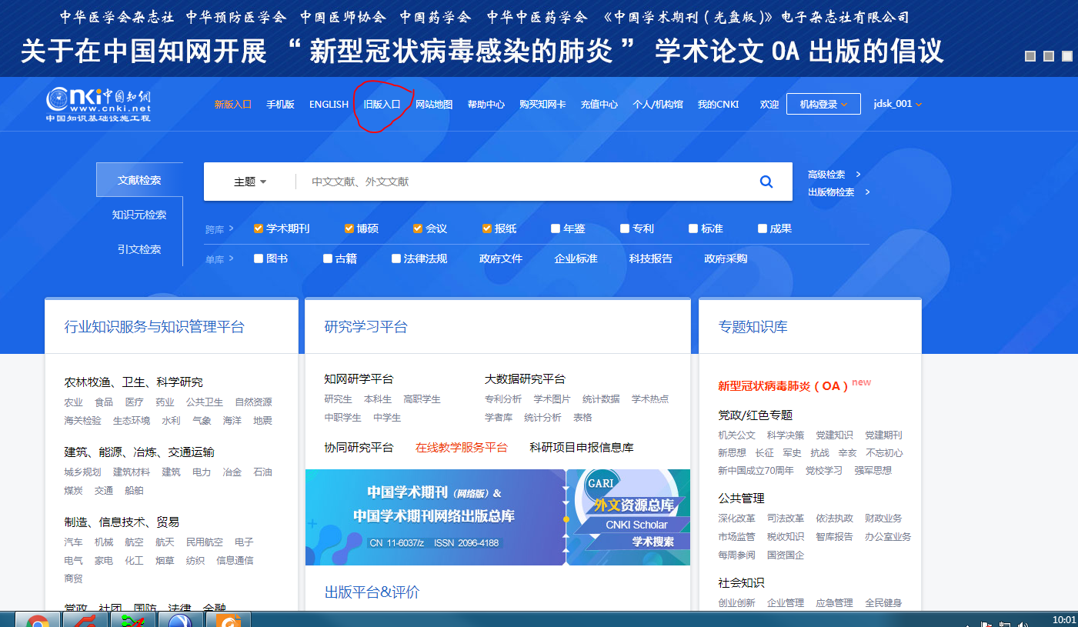Viewport: 1078px width, 627px height.
Task: Open 出版平台&评价 section heading
Action: tap(372, 592)
